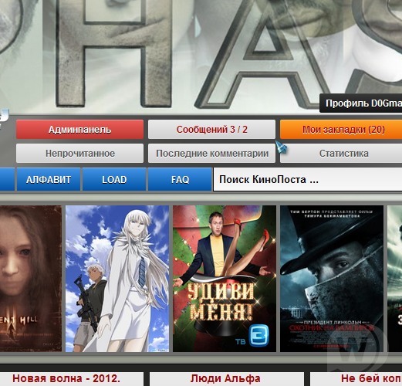Open the Silent Hill poster
The height and width of the screenshot is (386, 402).
[31, 279]
